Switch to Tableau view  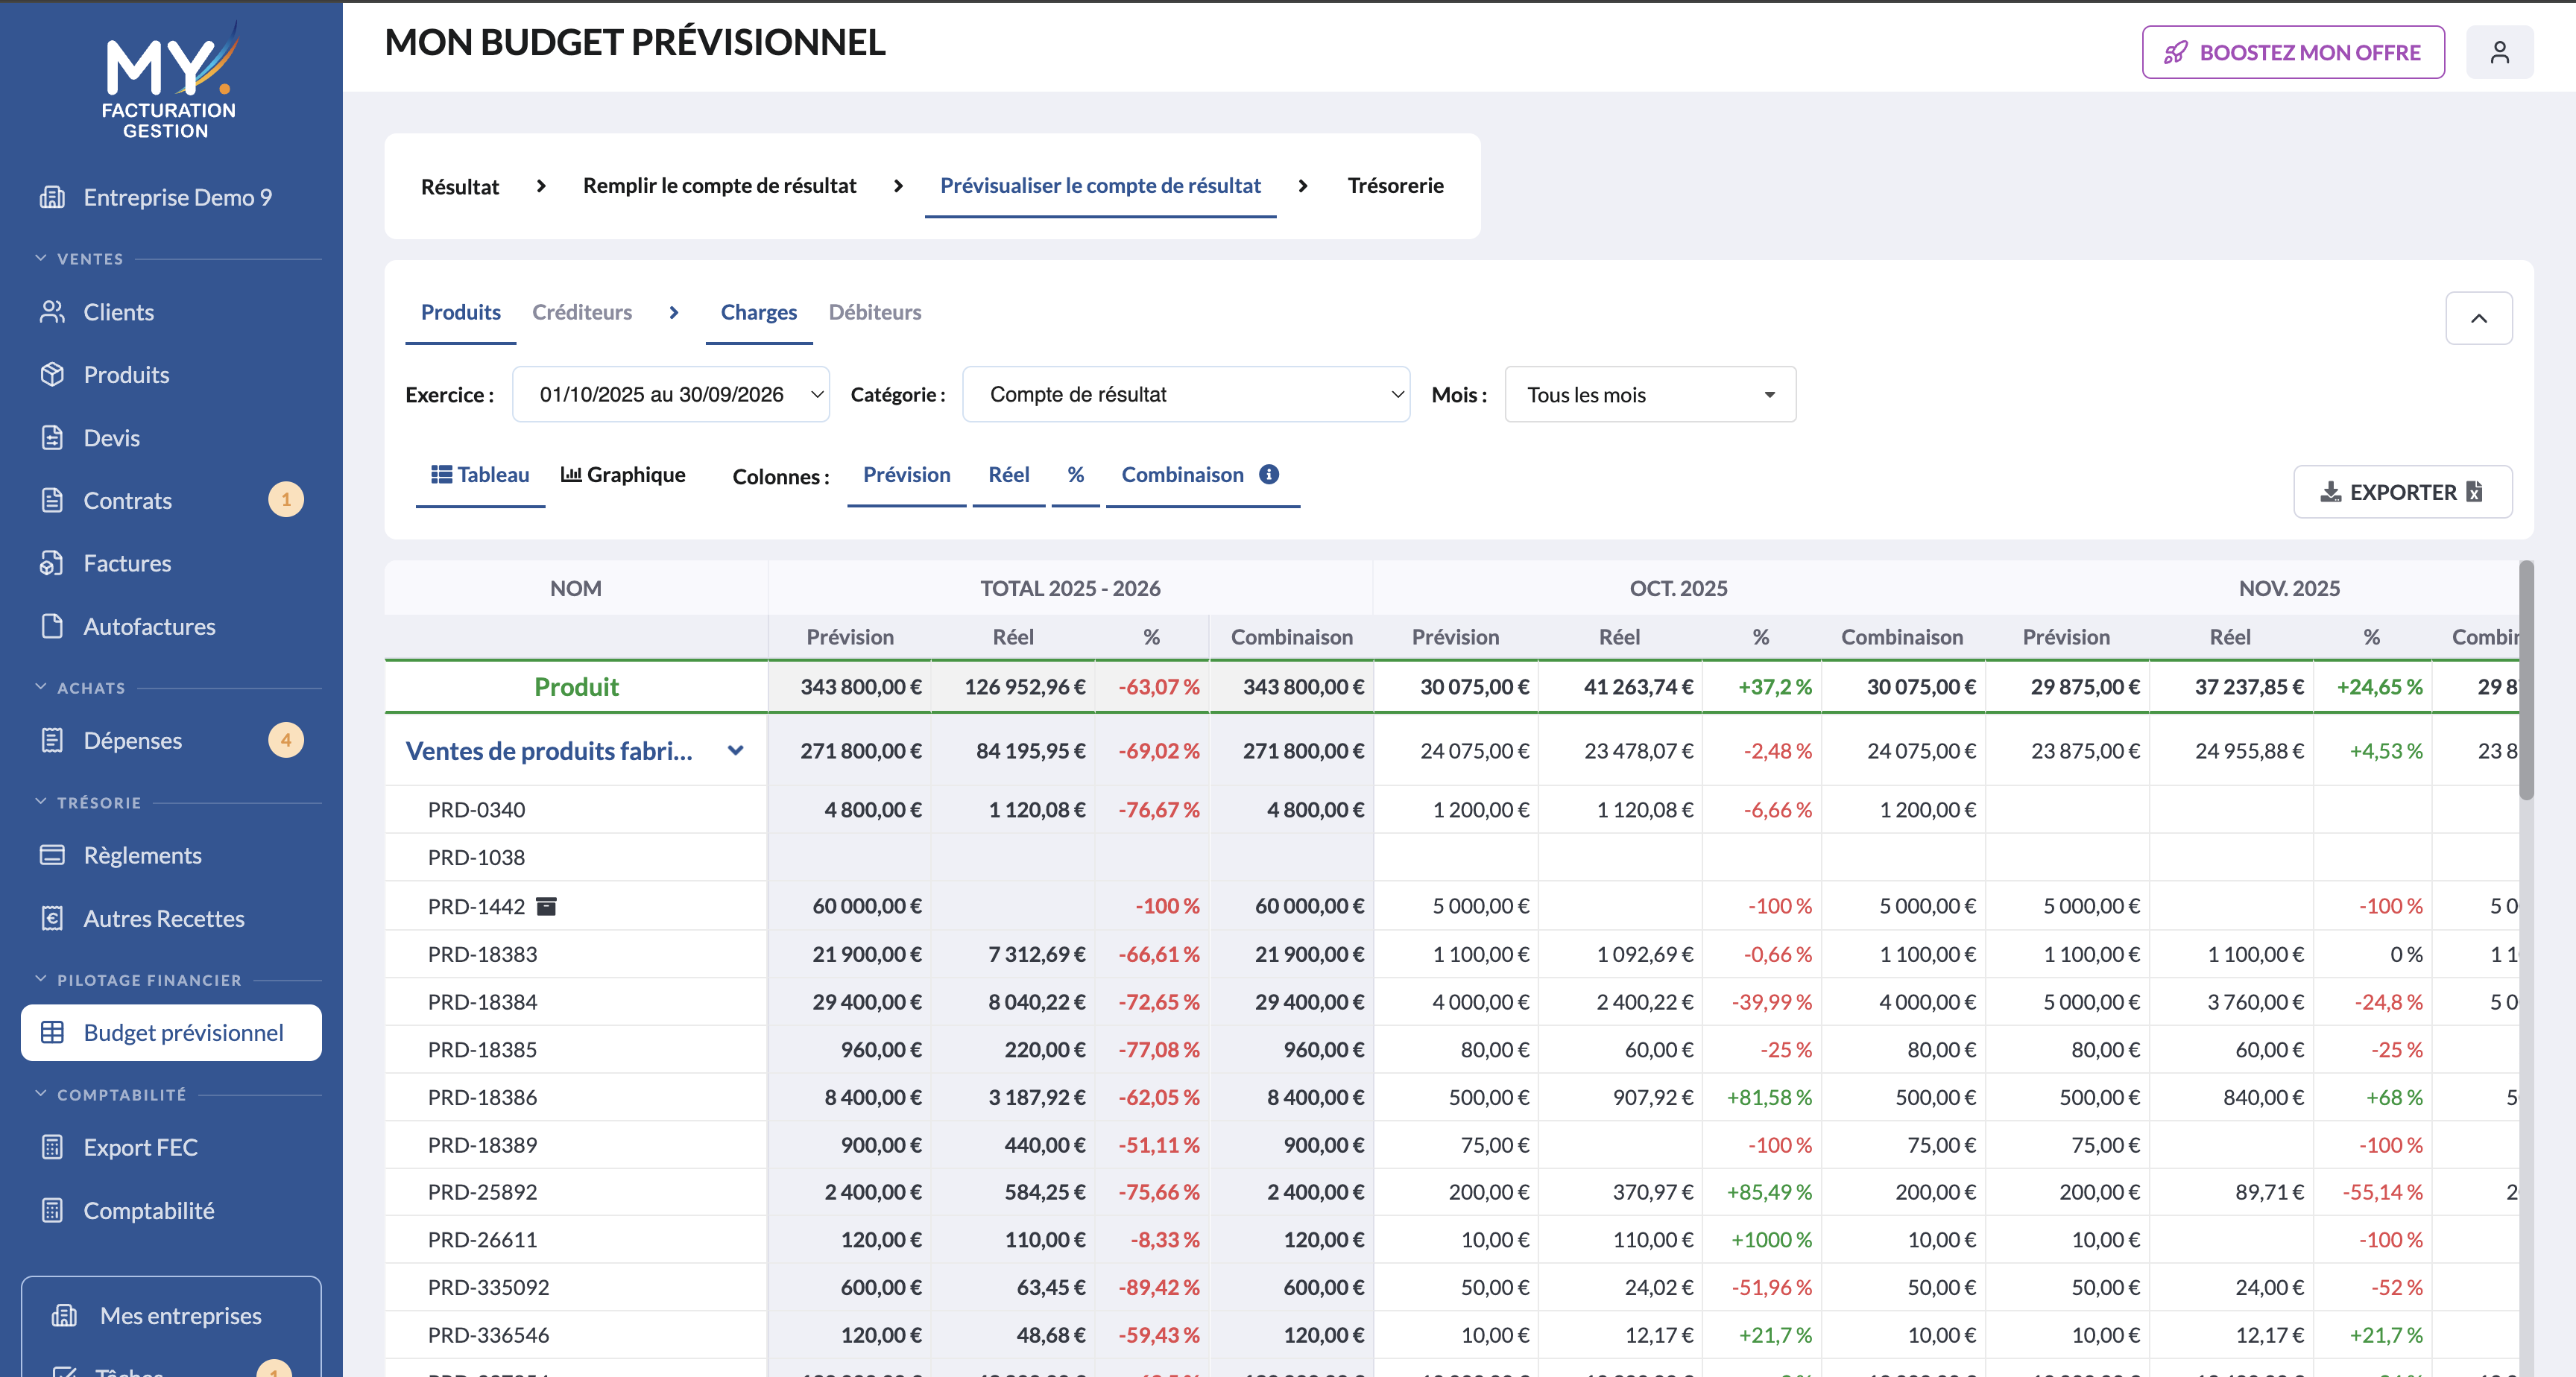coord(480,475)
